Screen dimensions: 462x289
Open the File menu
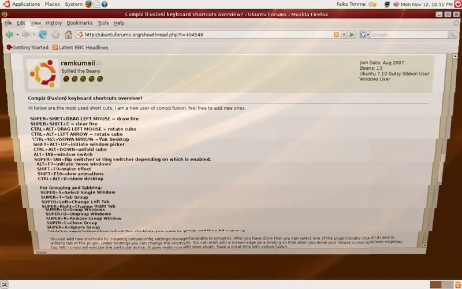click(x=8, y=23)
